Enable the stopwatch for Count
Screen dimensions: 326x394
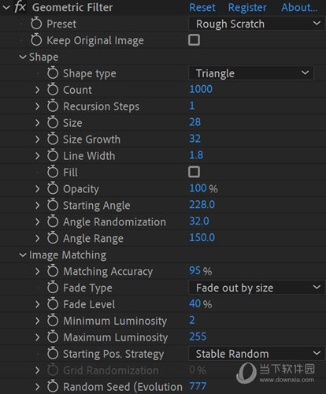53,90
